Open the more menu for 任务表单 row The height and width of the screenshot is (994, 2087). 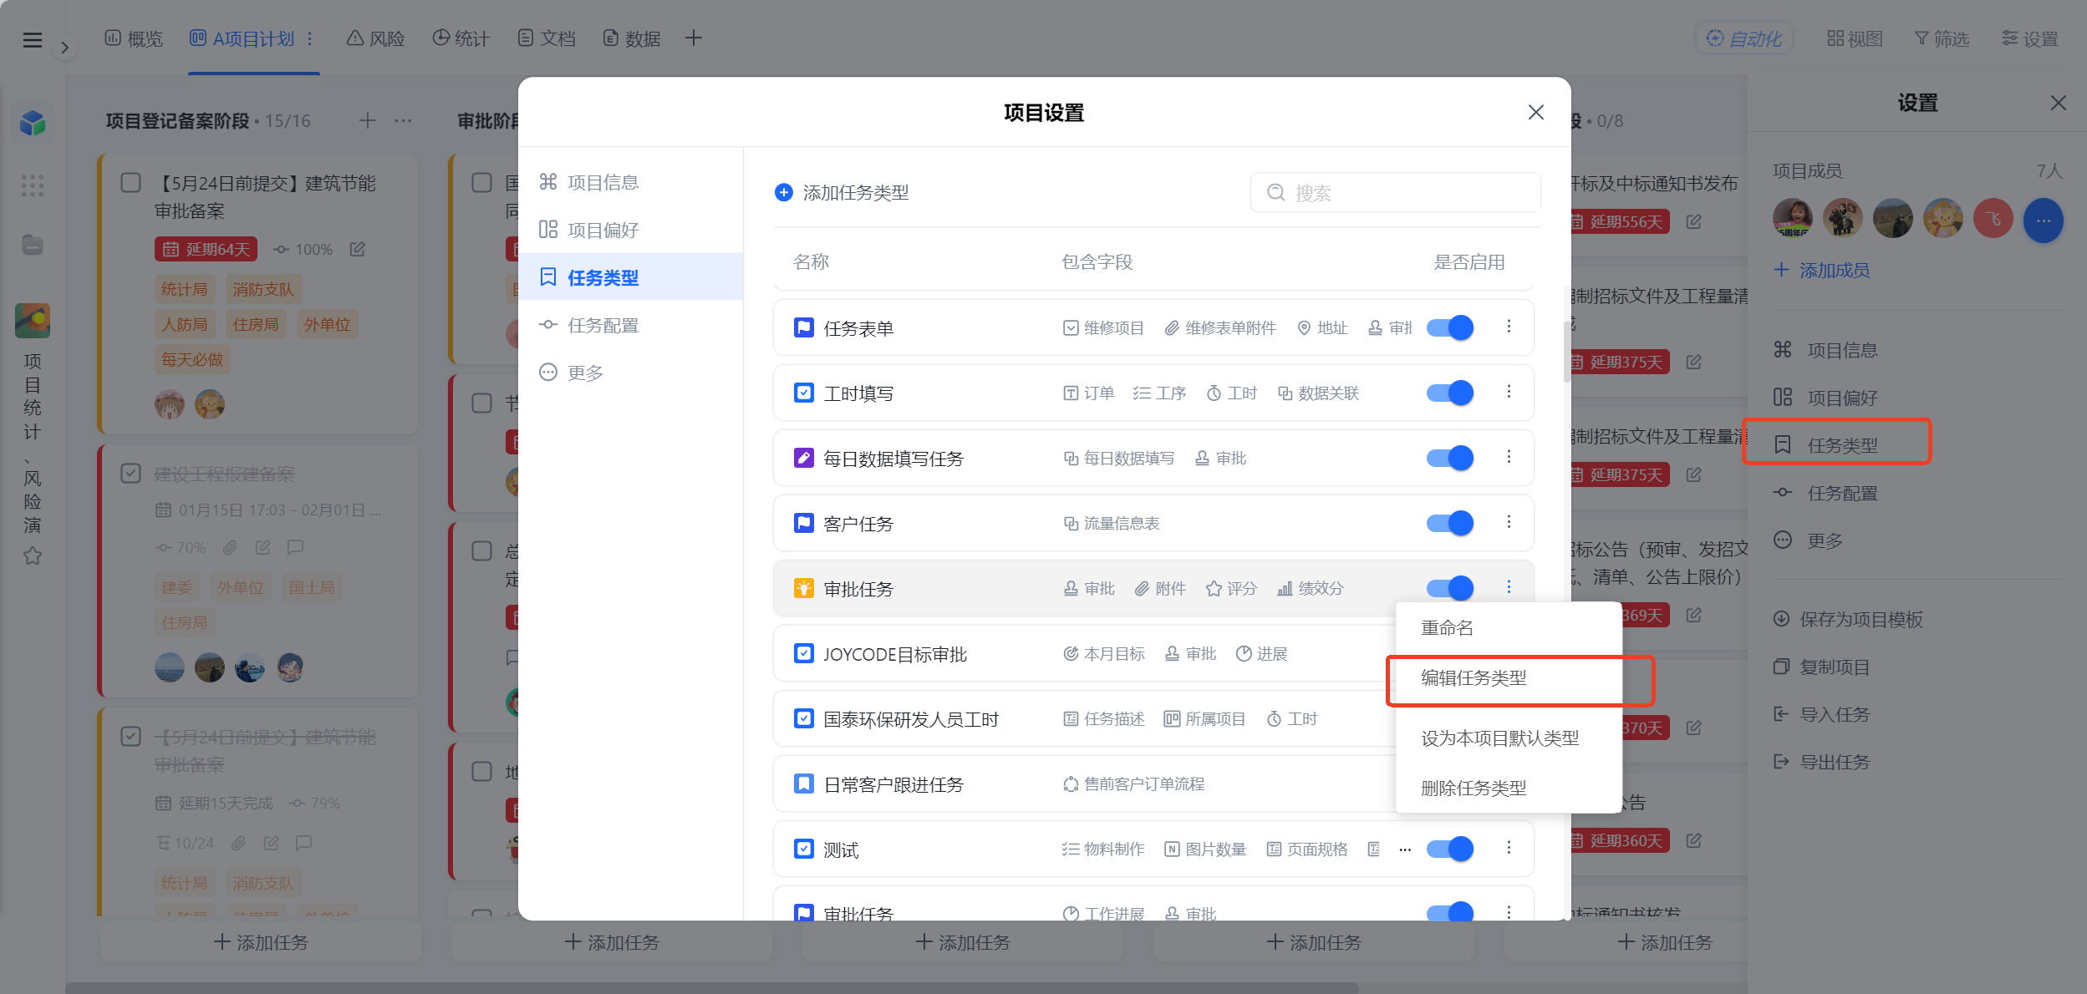click(1509, 327)
